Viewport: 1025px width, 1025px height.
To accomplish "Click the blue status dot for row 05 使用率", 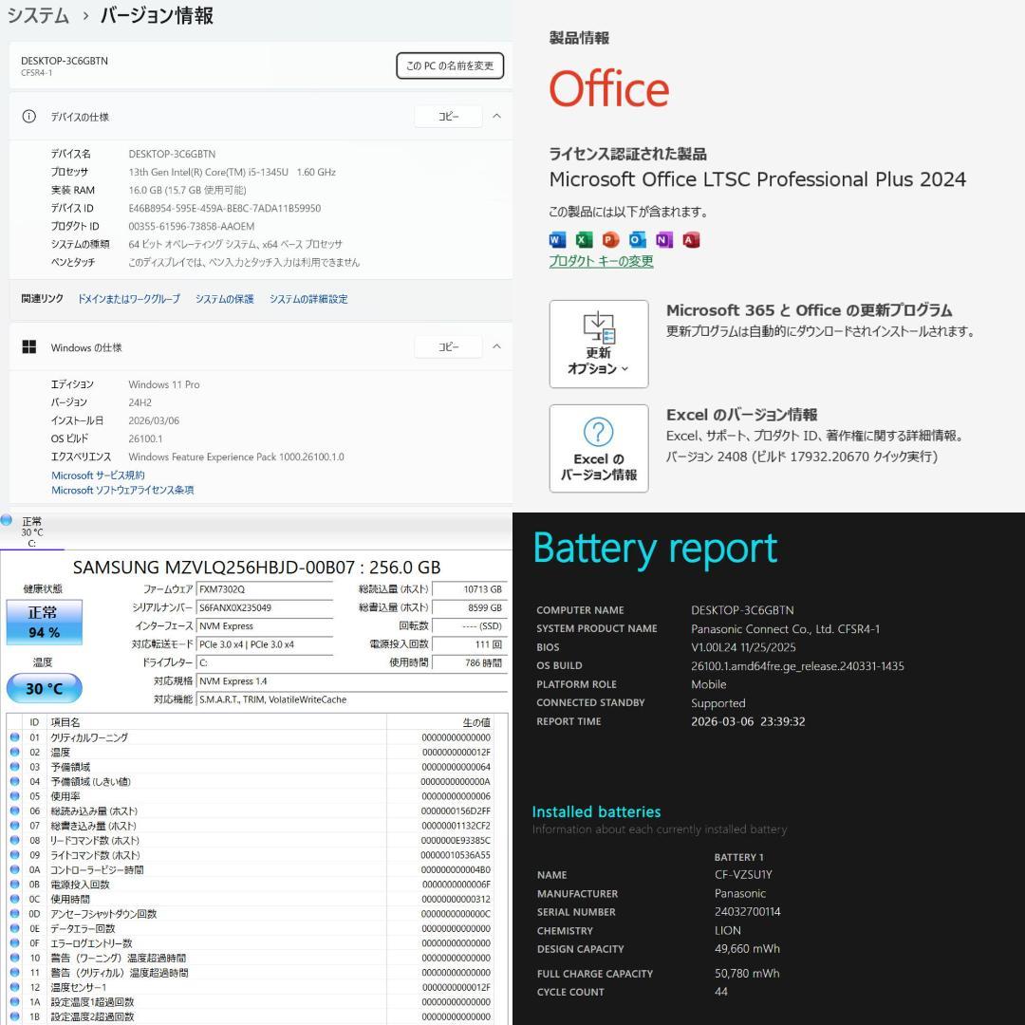I will [x=15, y=796].
